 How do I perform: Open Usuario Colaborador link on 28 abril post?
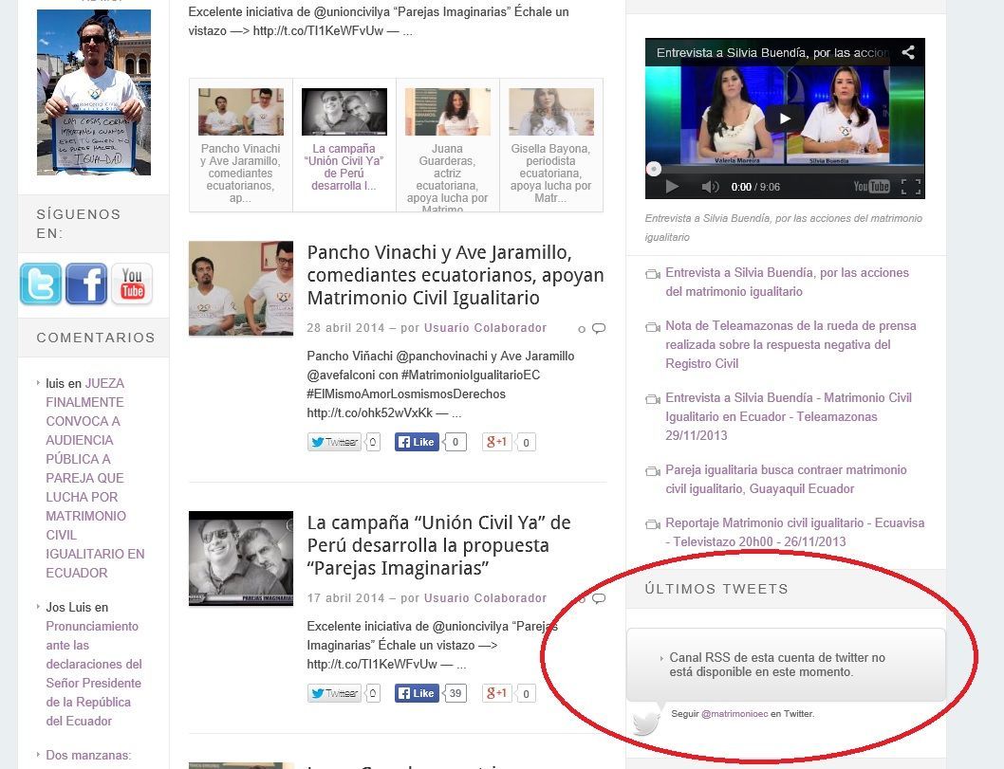(485, 327)
